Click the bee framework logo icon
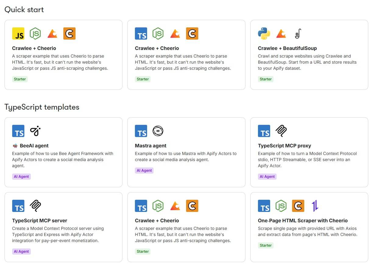Screen dimensions: 374x264 (35, 131)
